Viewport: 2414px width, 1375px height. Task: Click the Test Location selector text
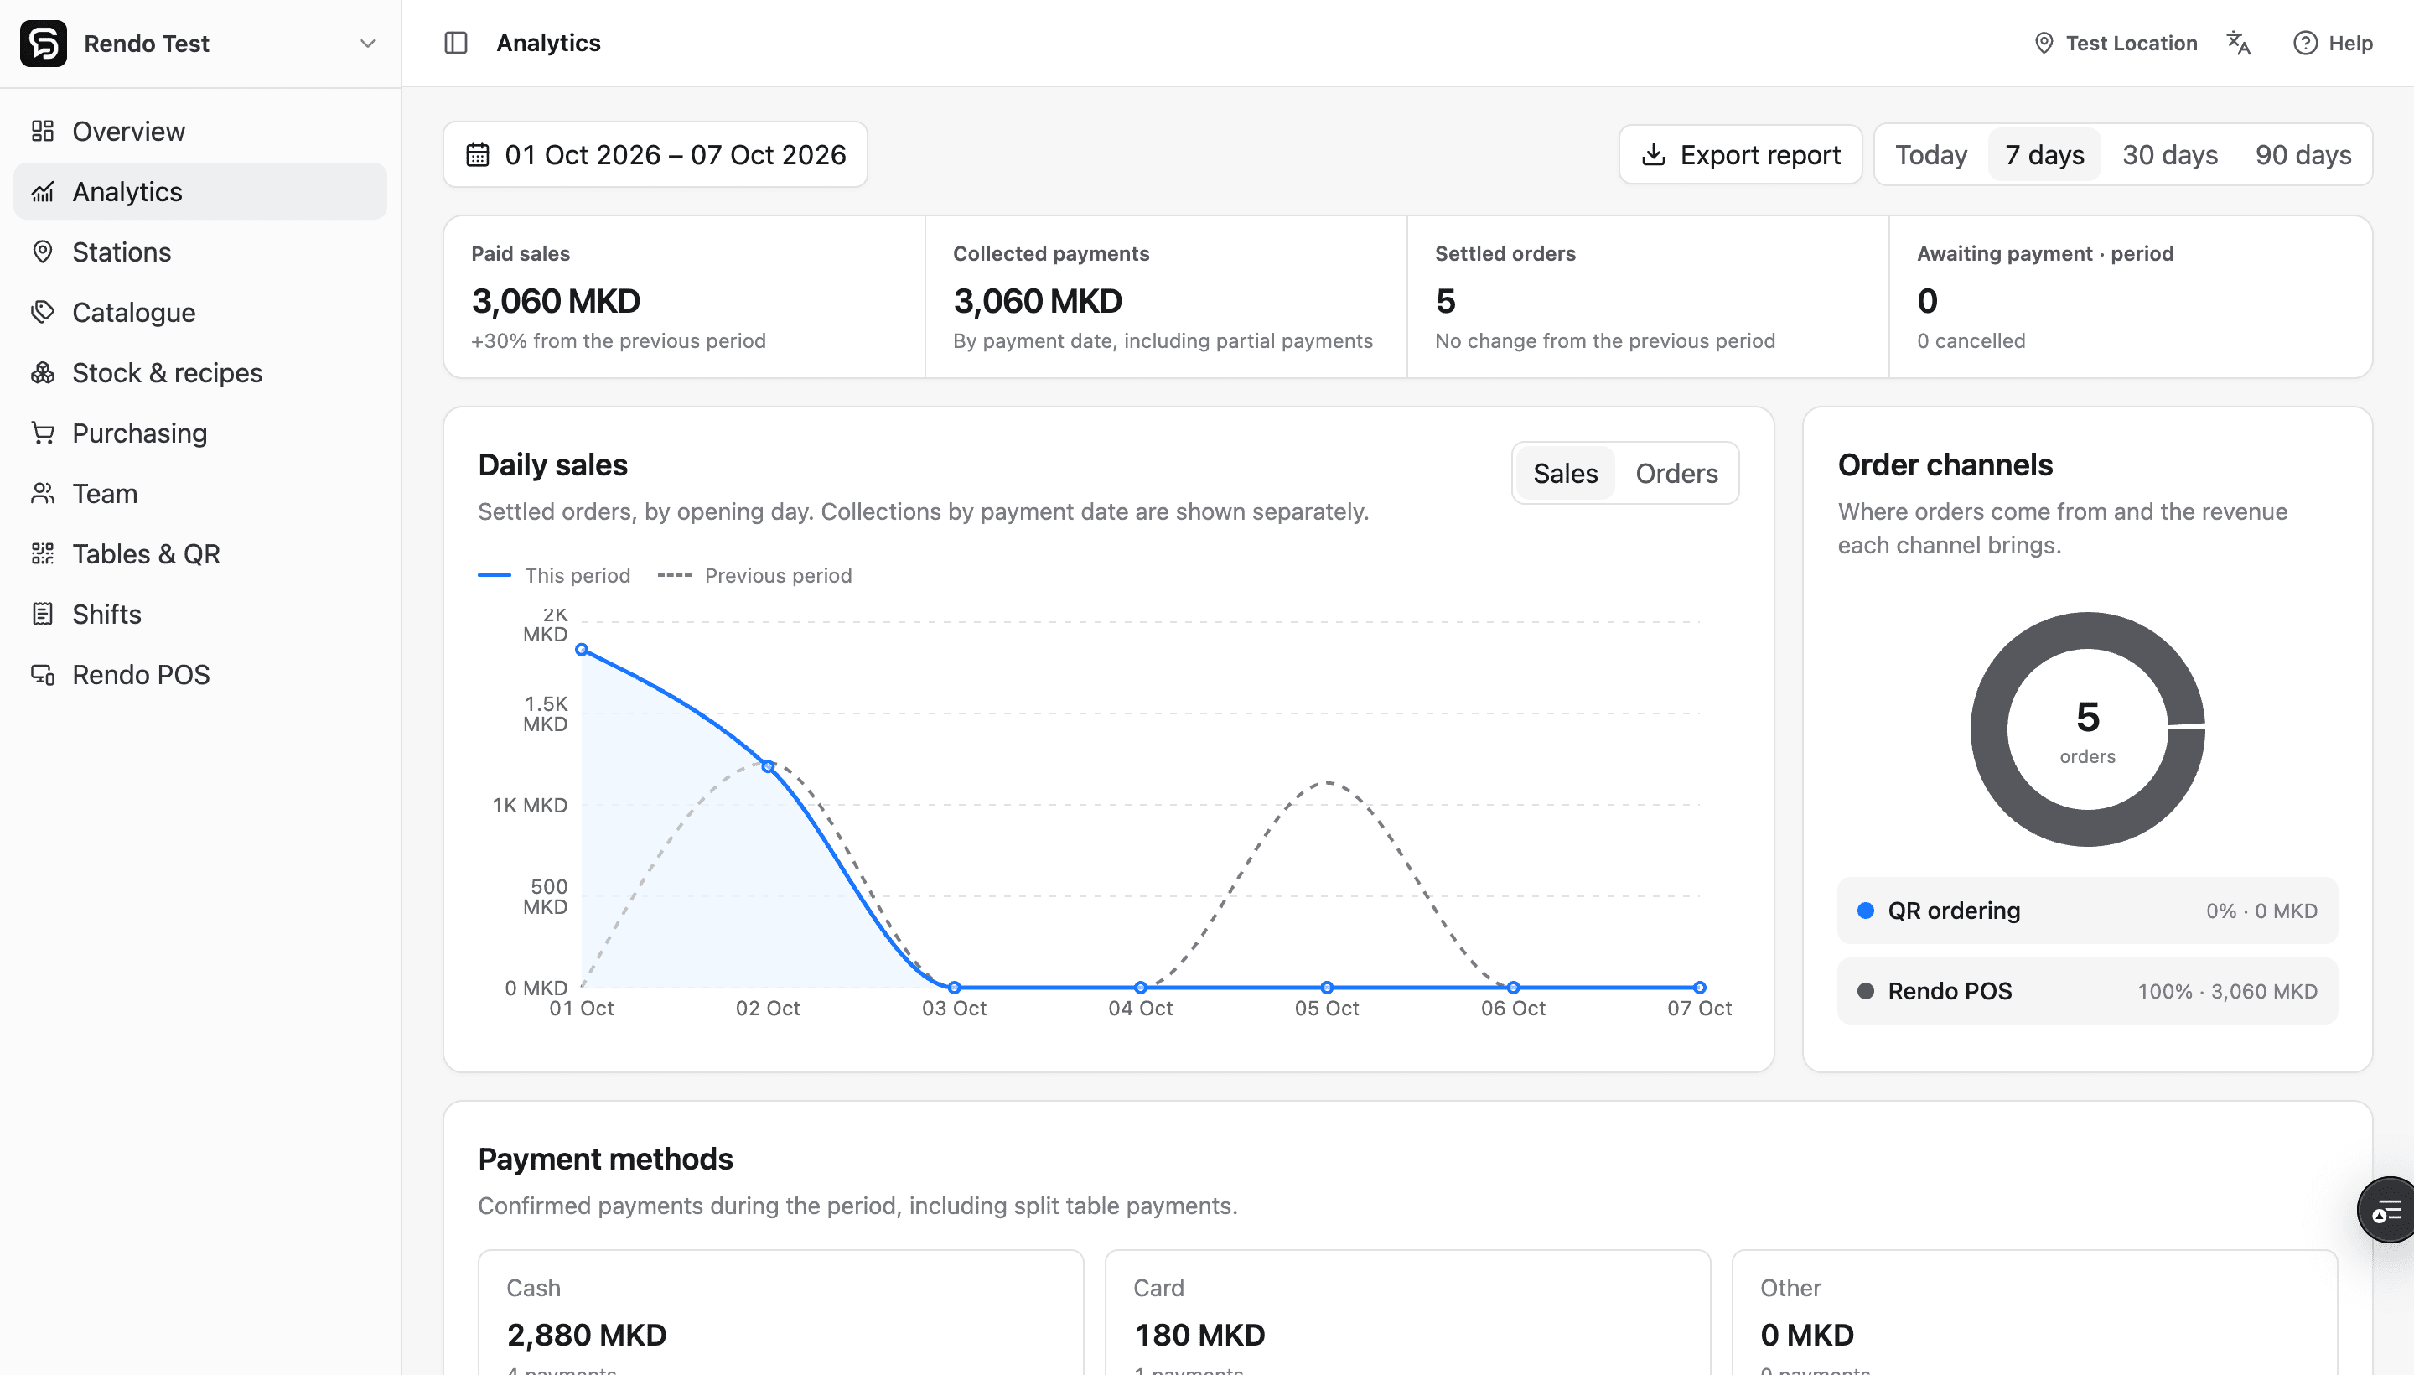pyautogui.click(x=2131, y=44)
